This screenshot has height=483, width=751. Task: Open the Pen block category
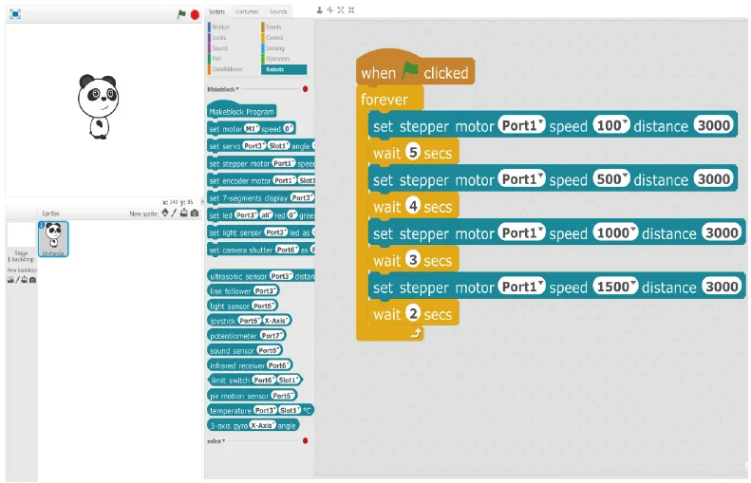[216, 59]
